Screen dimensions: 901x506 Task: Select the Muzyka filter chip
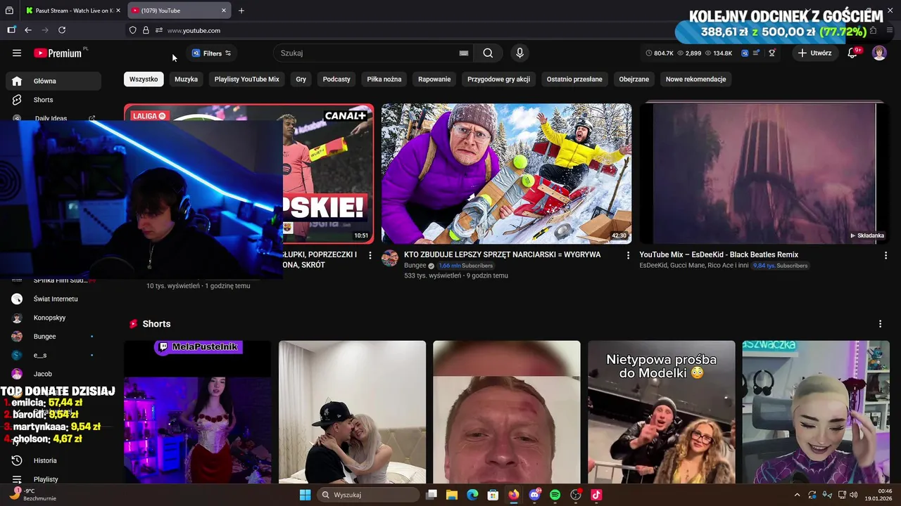pos(186,79)
